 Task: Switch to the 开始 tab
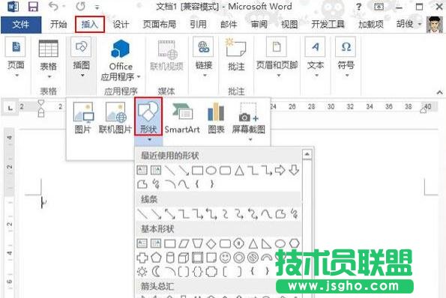58,25
